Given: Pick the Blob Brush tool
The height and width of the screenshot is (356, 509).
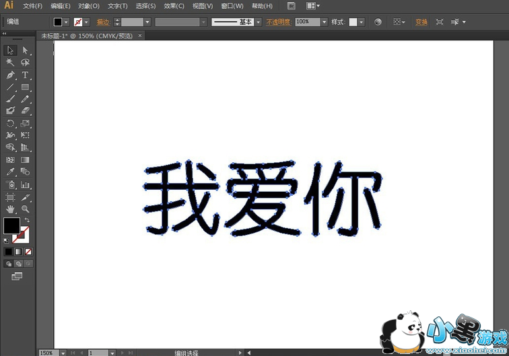Looking at the screenshot, I should 10,110.
